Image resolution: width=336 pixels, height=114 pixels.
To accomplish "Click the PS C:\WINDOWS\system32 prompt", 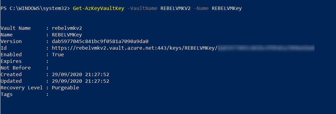I will 35,8.
